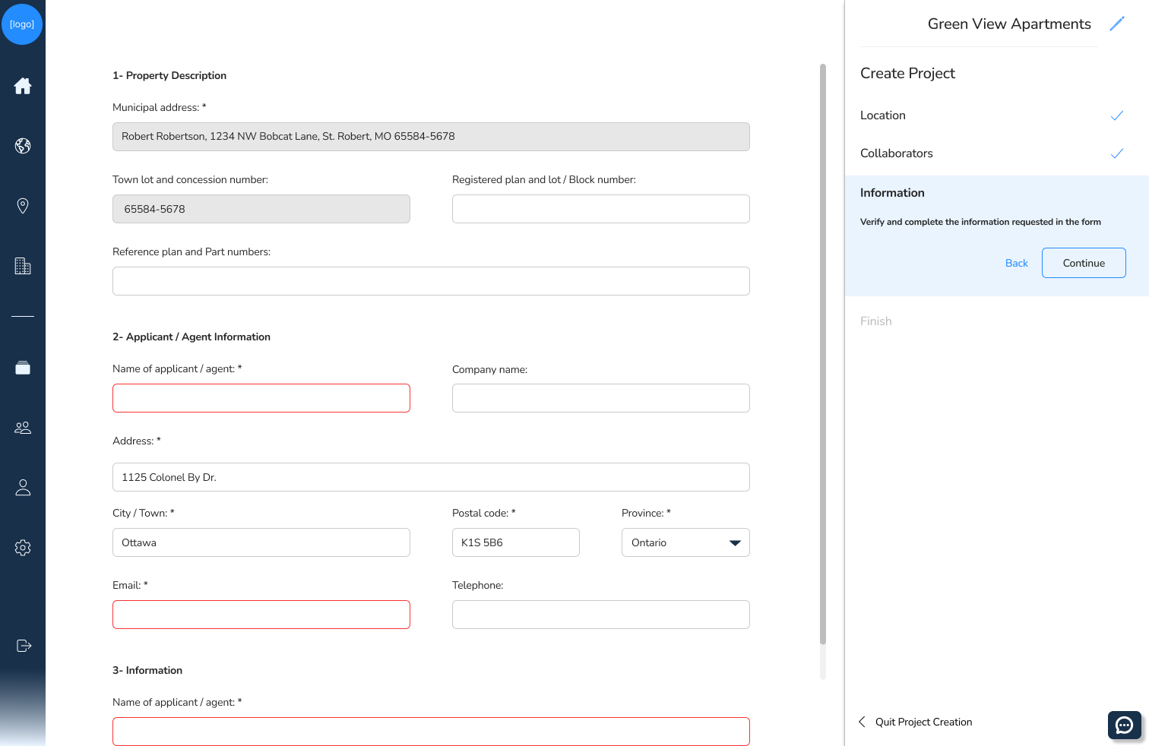Focus Registered plan and lot / Block number field
The height and width of the screenshot is (746, 1149).
click(x=601, y=209)
